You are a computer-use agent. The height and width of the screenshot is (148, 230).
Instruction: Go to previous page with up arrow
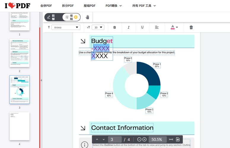[x=97, y=139]
